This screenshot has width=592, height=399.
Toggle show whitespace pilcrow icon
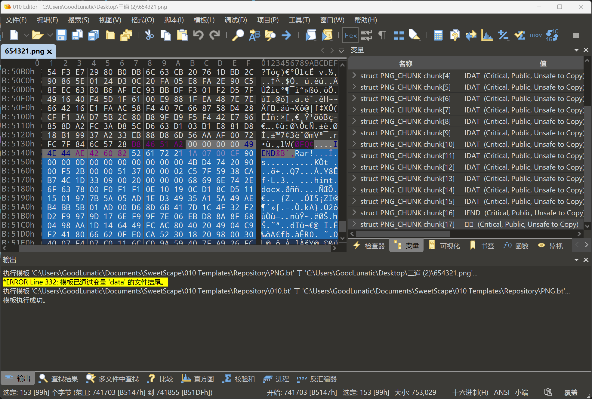pos(382,35)
